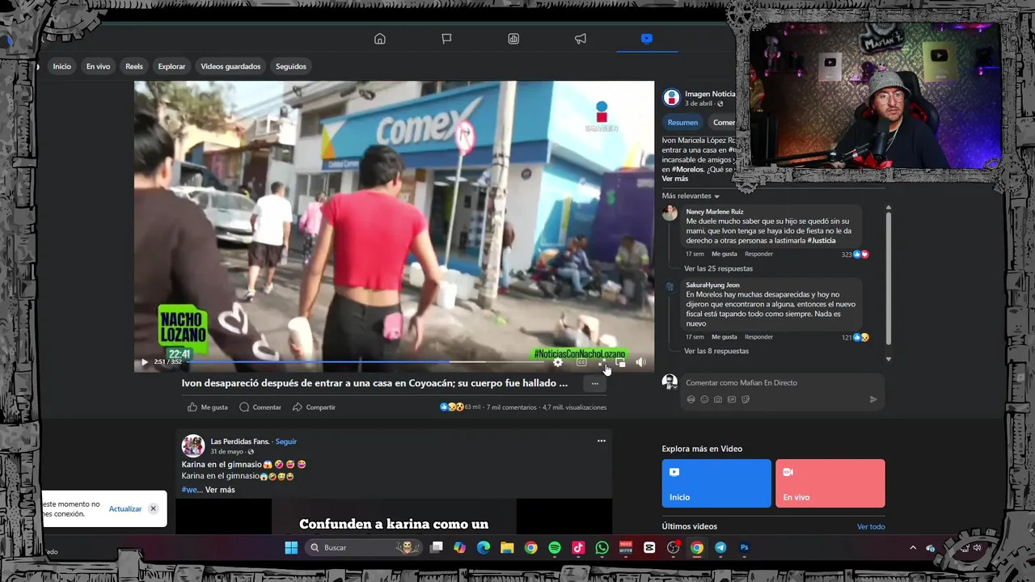Insert avatar sticker in comment box
Image resolution: width=1035 pixels, height=582 pixels.
pyautogui.click(x=691, y=399)
